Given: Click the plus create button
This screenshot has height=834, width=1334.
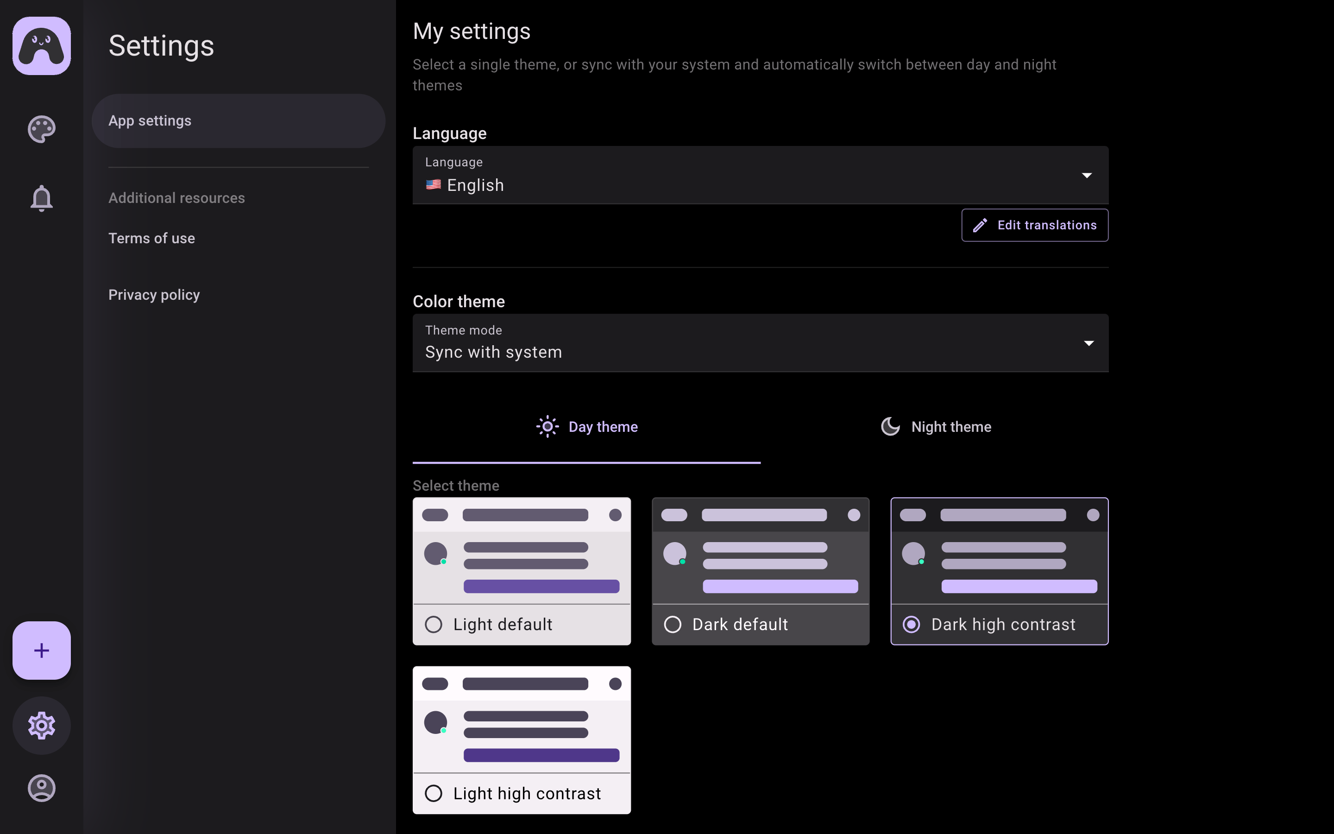Looking at the screenshot, I should (41, 651).
